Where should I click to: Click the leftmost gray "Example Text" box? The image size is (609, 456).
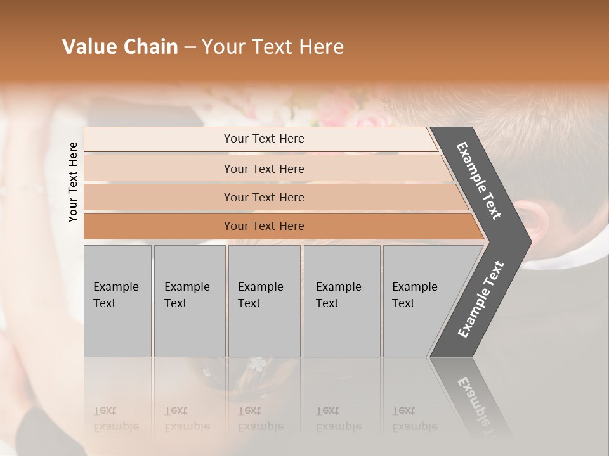click(x=117, y=300)
